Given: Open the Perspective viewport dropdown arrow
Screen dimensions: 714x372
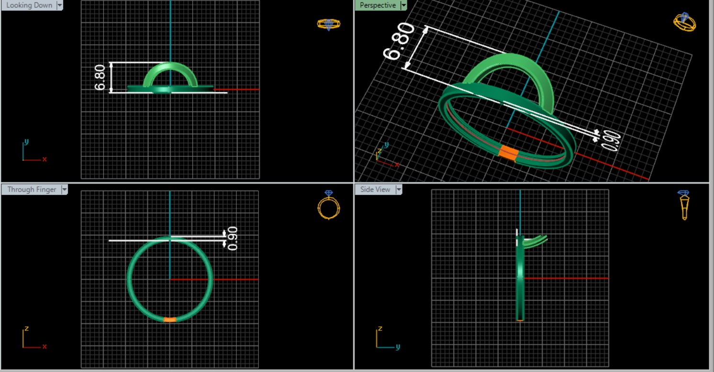Looking at the screenshot, I should click(x=403, y=5).
